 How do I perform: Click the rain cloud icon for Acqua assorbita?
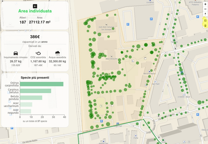click(x=57, y=53)
